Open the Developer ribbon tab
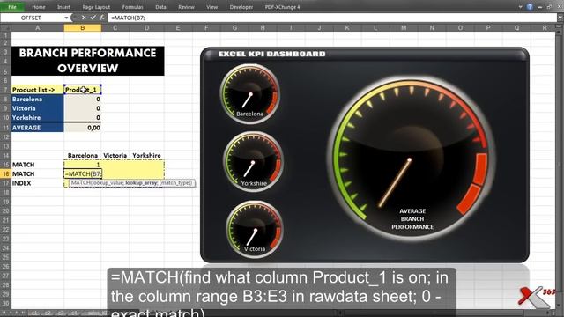 (241, 7)
